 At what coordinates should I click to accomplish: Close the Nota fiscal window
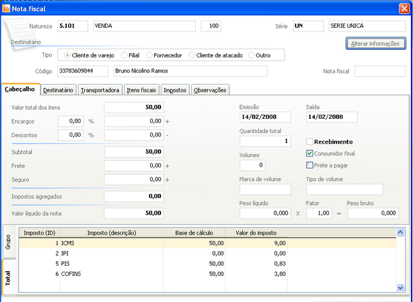(404, 9)
